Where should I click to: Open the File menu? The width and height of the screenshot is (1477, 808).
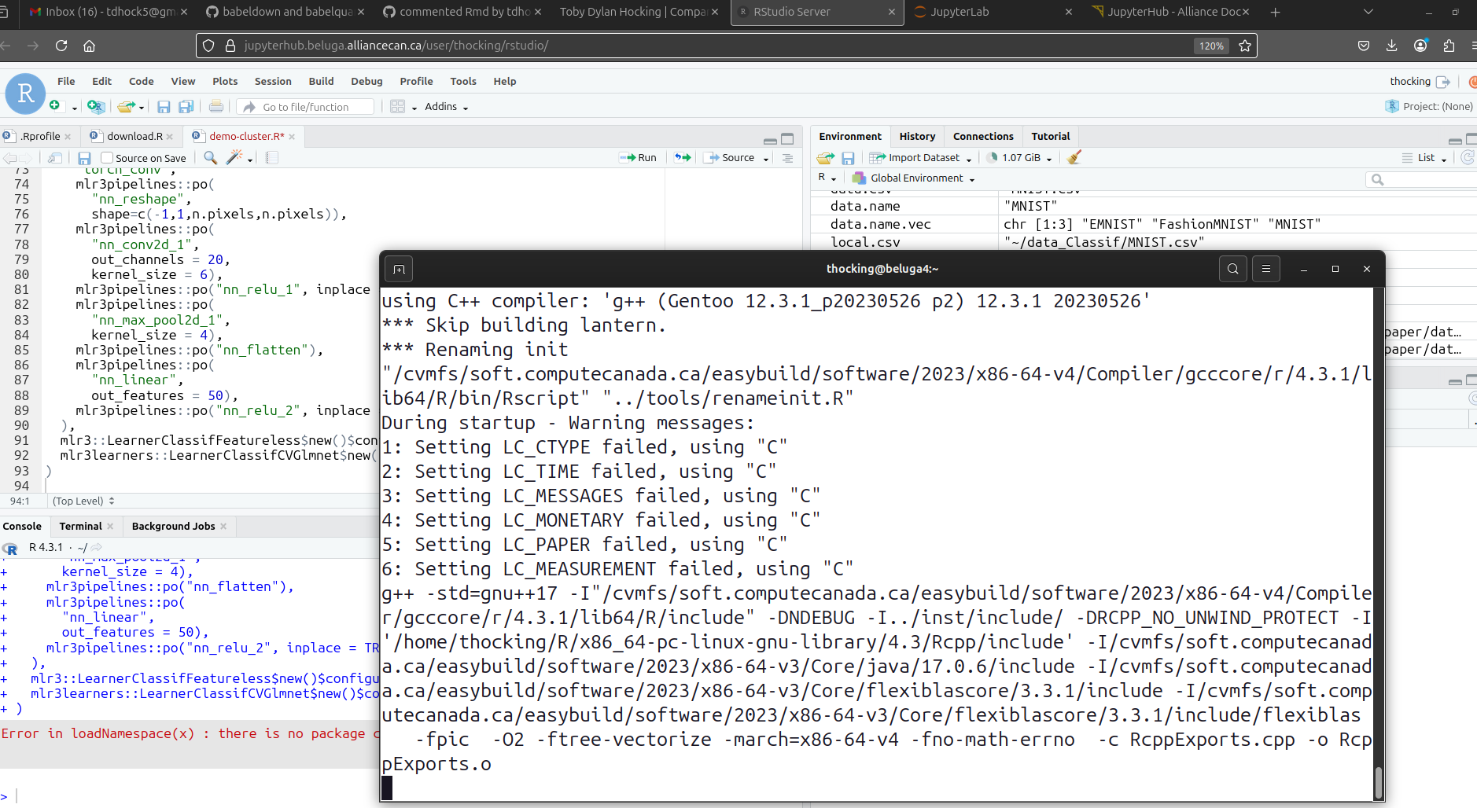click(x=66, y=81)
